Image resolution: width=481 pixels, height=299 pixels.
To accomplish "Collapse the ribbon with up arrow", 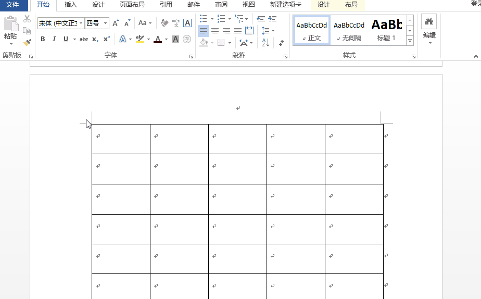I will [476, 56].
